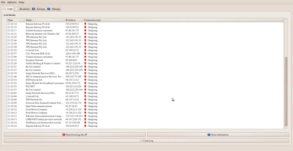The width and height of the screenshot is (293, 151).
Task: Click the scrollbar up arrow of the log
Action: pos(286,19)
